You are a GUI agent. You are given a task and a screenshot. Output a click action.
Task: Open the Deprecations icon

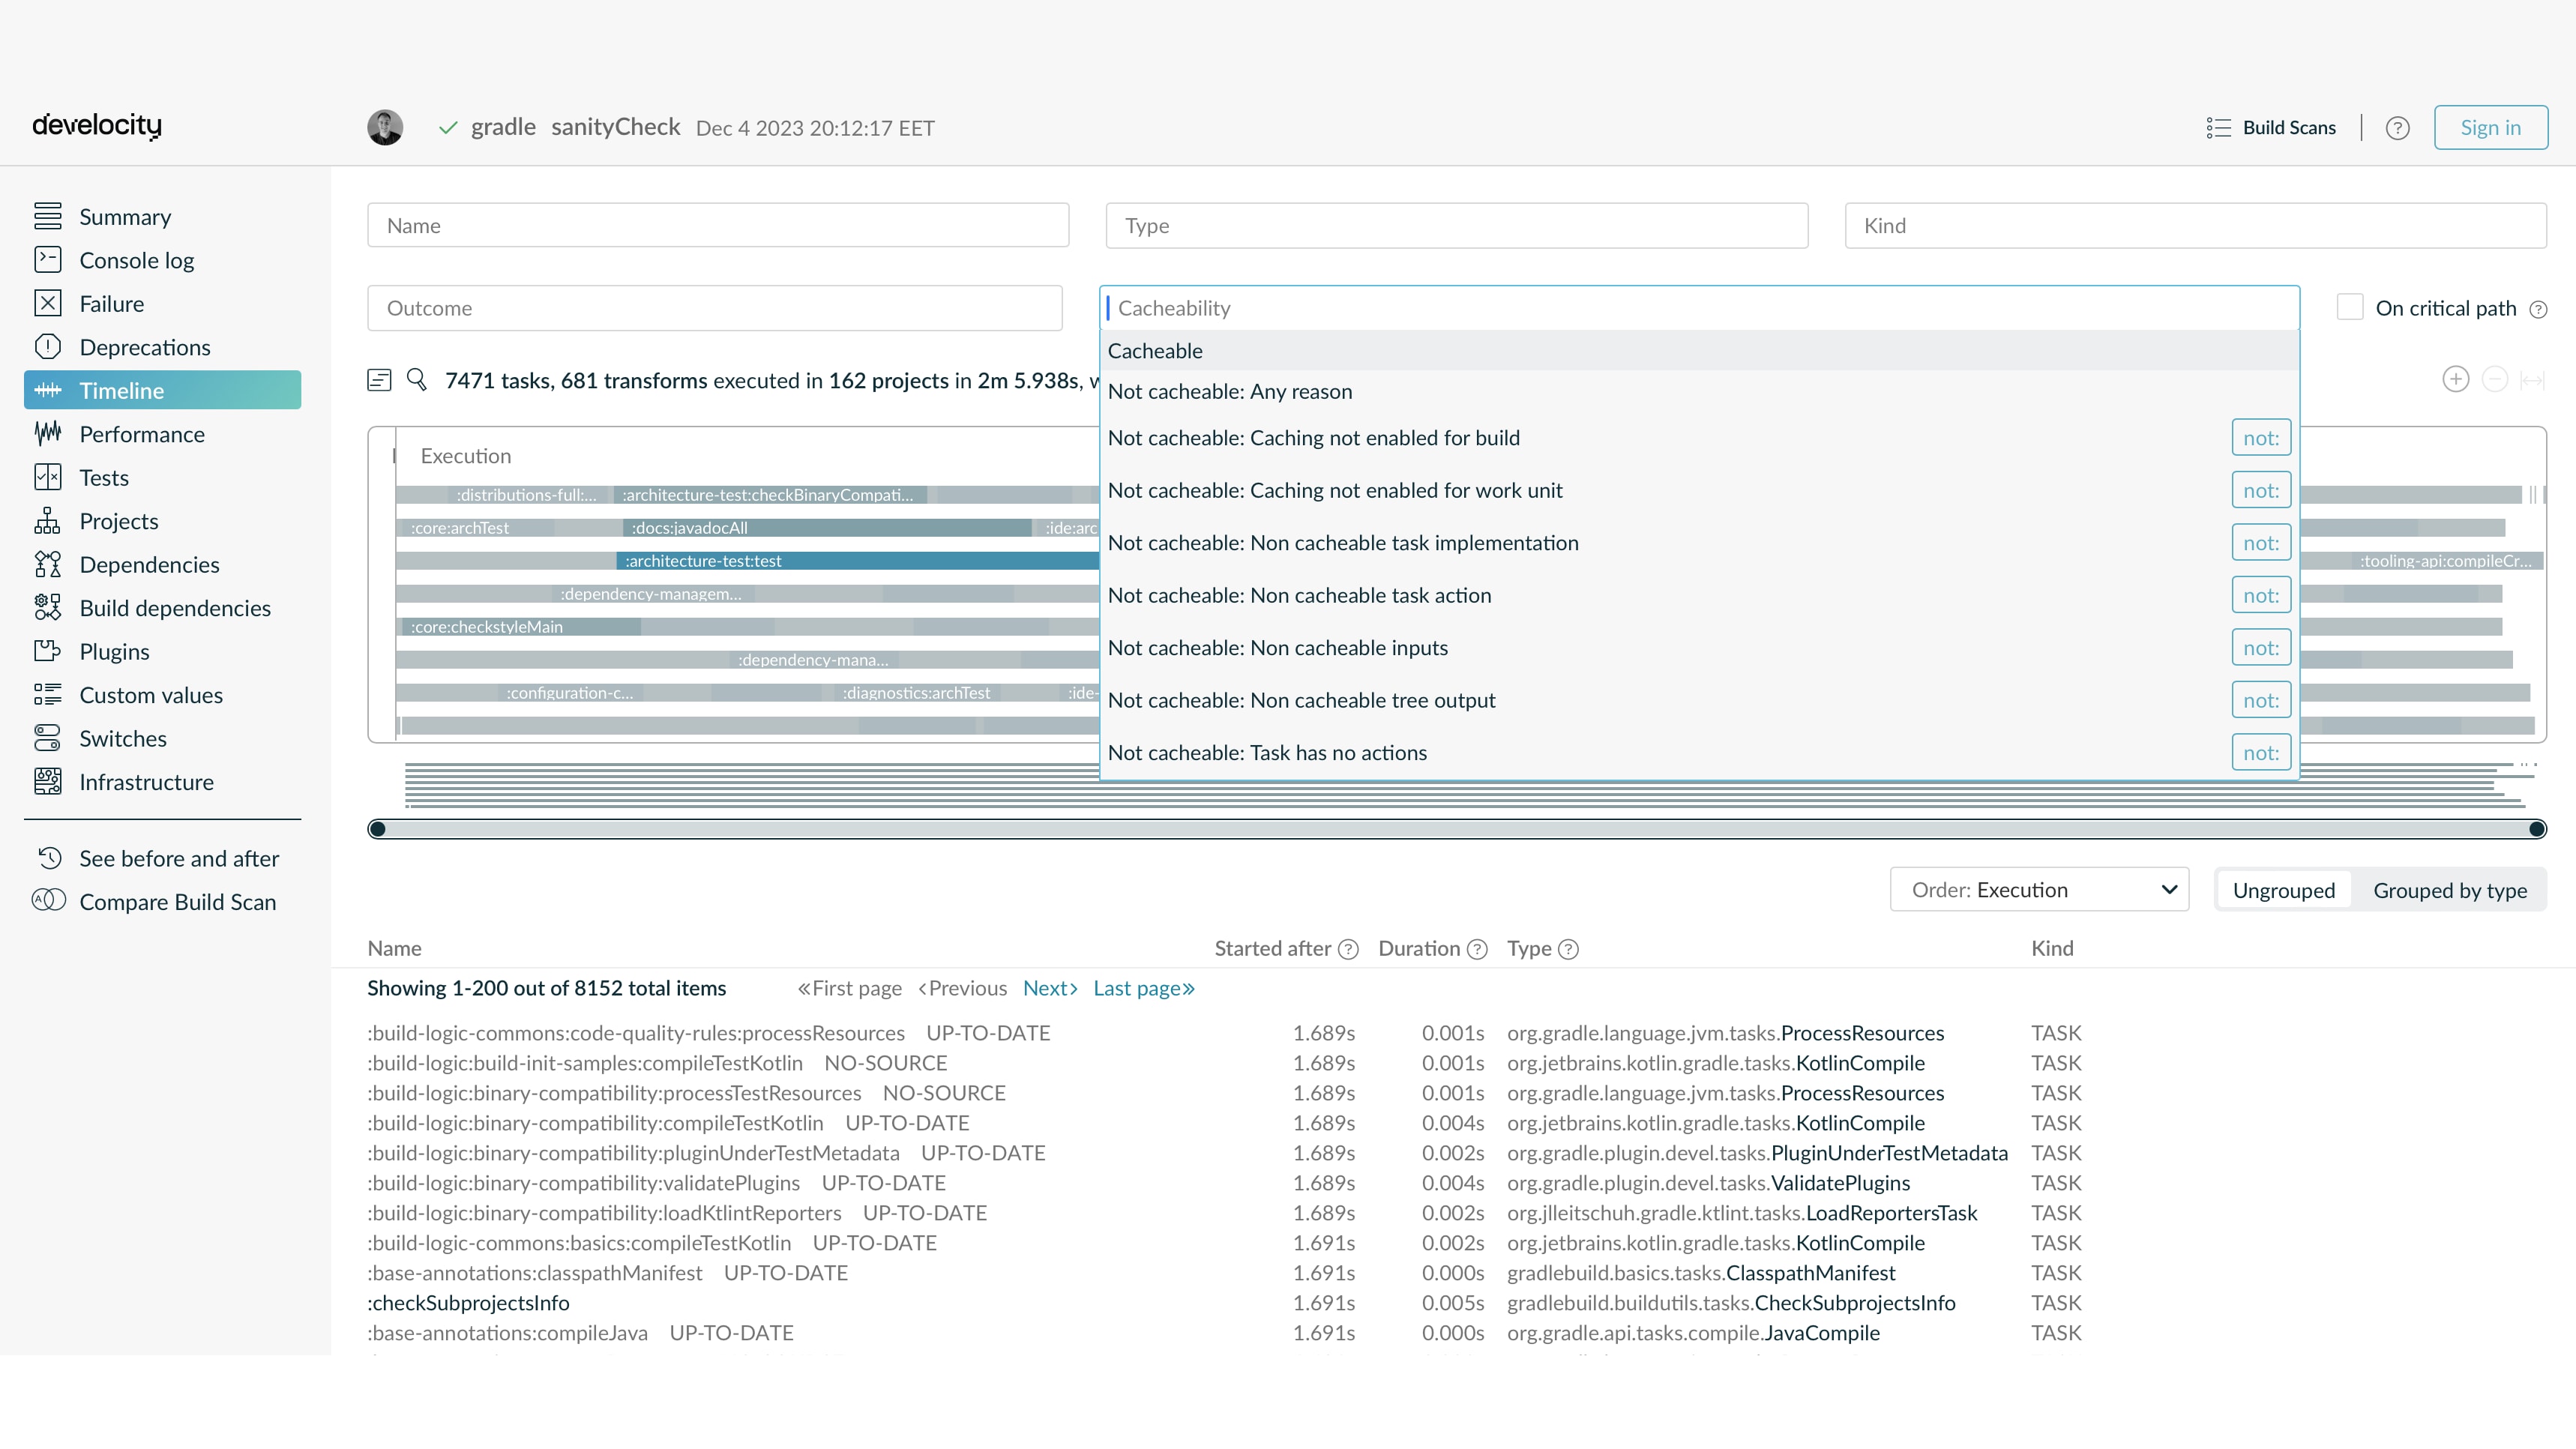tap(47, 347)
